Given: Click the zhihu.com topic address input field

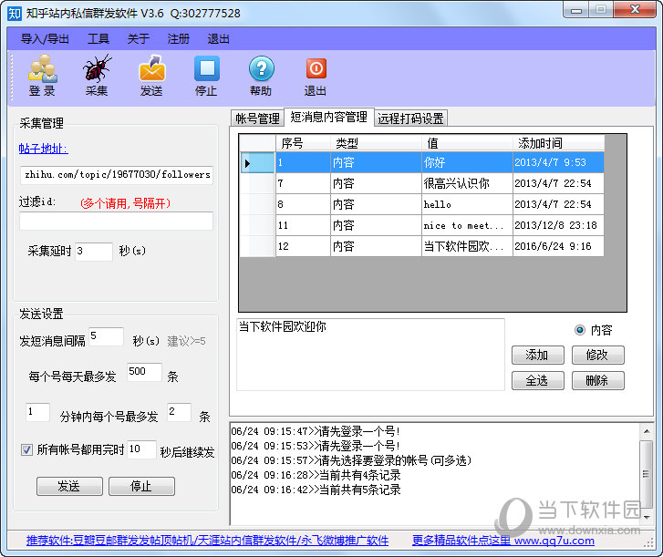Looking at the screenshot, I should click(117, 175).
